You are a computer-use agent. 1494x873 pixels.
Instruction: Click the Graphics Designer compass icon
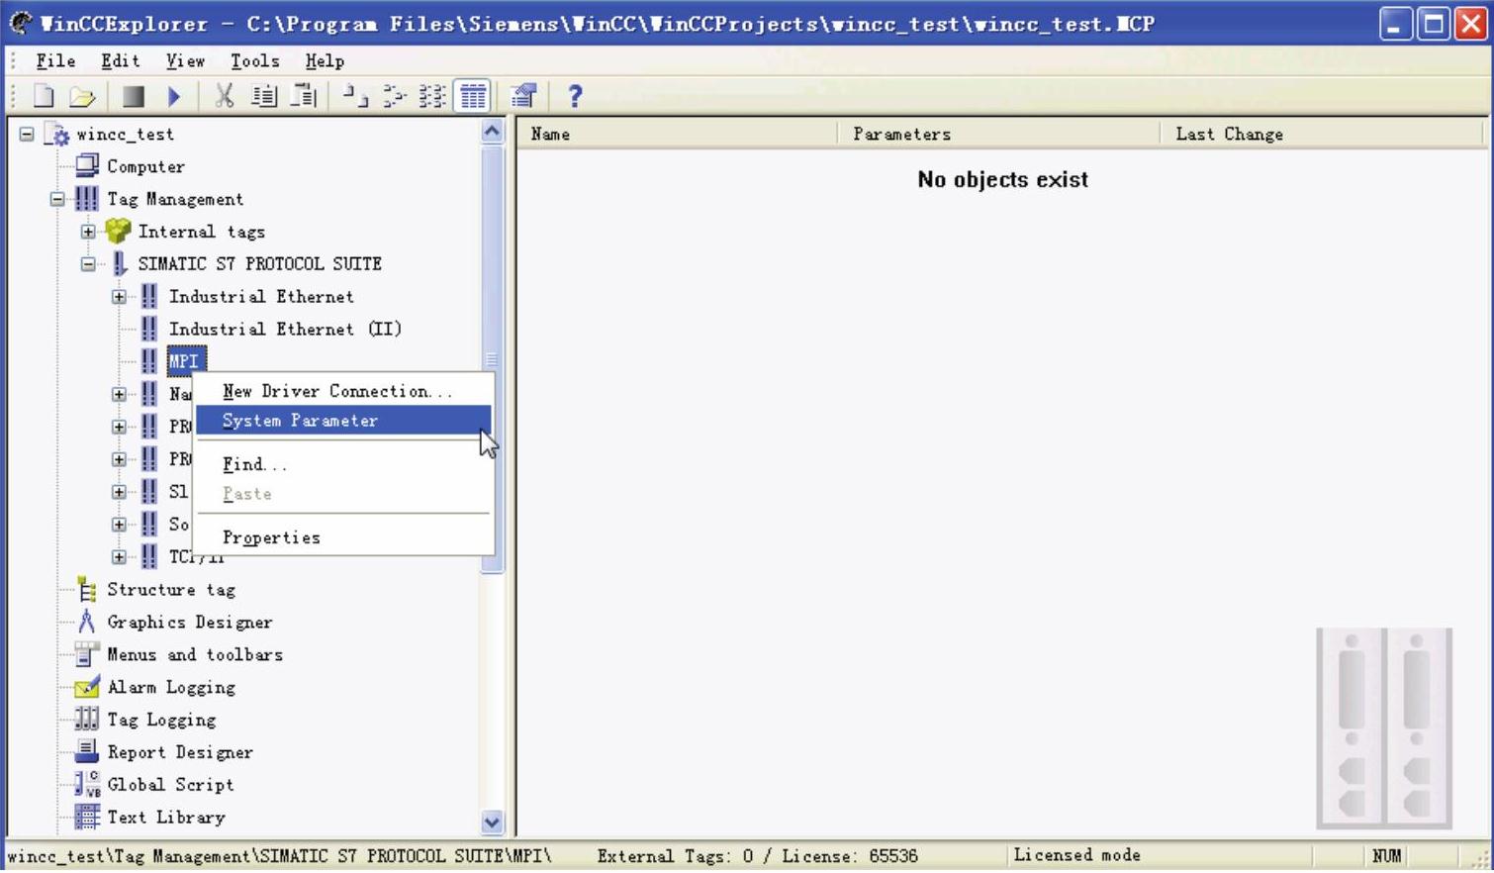tap(87, 622)
